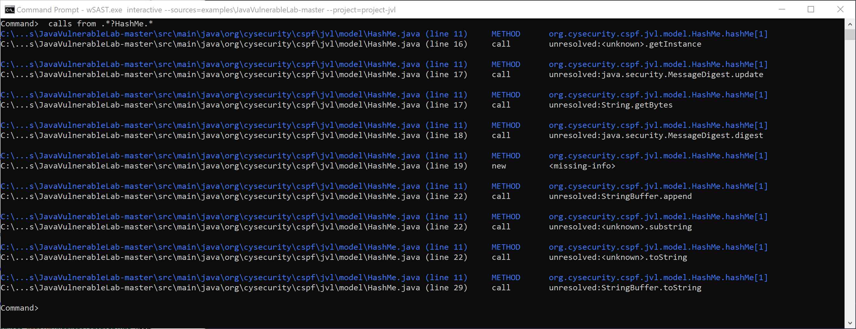
Task: Close the Command Prompt window
Action: pos(840,9)
